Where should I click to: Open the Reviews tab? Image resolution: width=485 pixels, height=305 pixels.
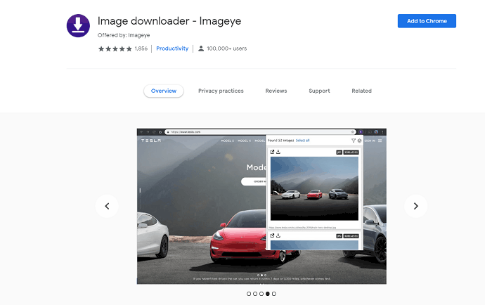tap(276, 91)
